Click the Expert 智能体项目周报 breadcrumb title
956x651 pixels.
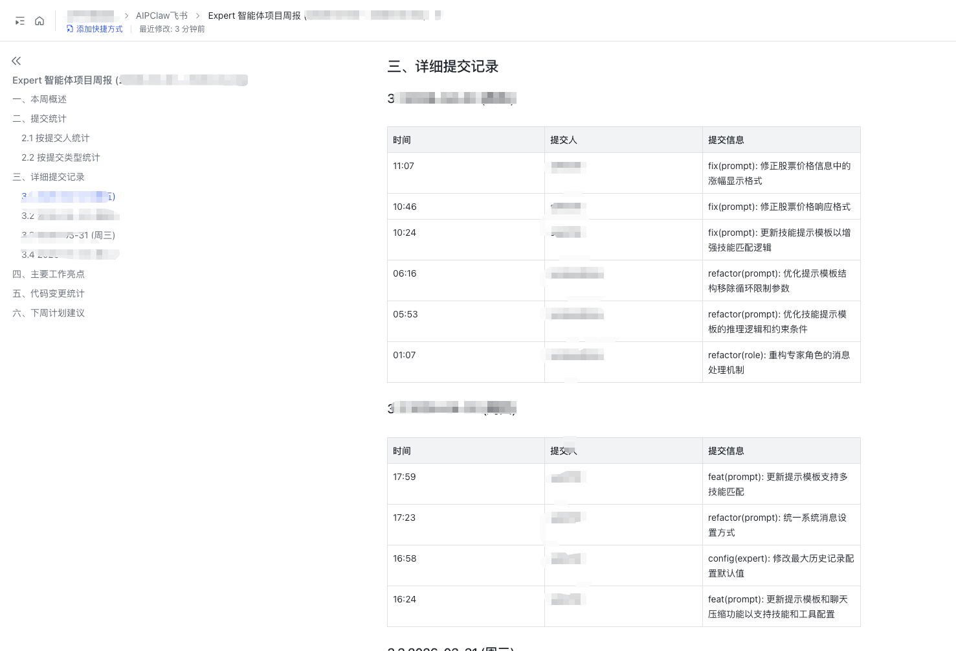tap(254, 16)
